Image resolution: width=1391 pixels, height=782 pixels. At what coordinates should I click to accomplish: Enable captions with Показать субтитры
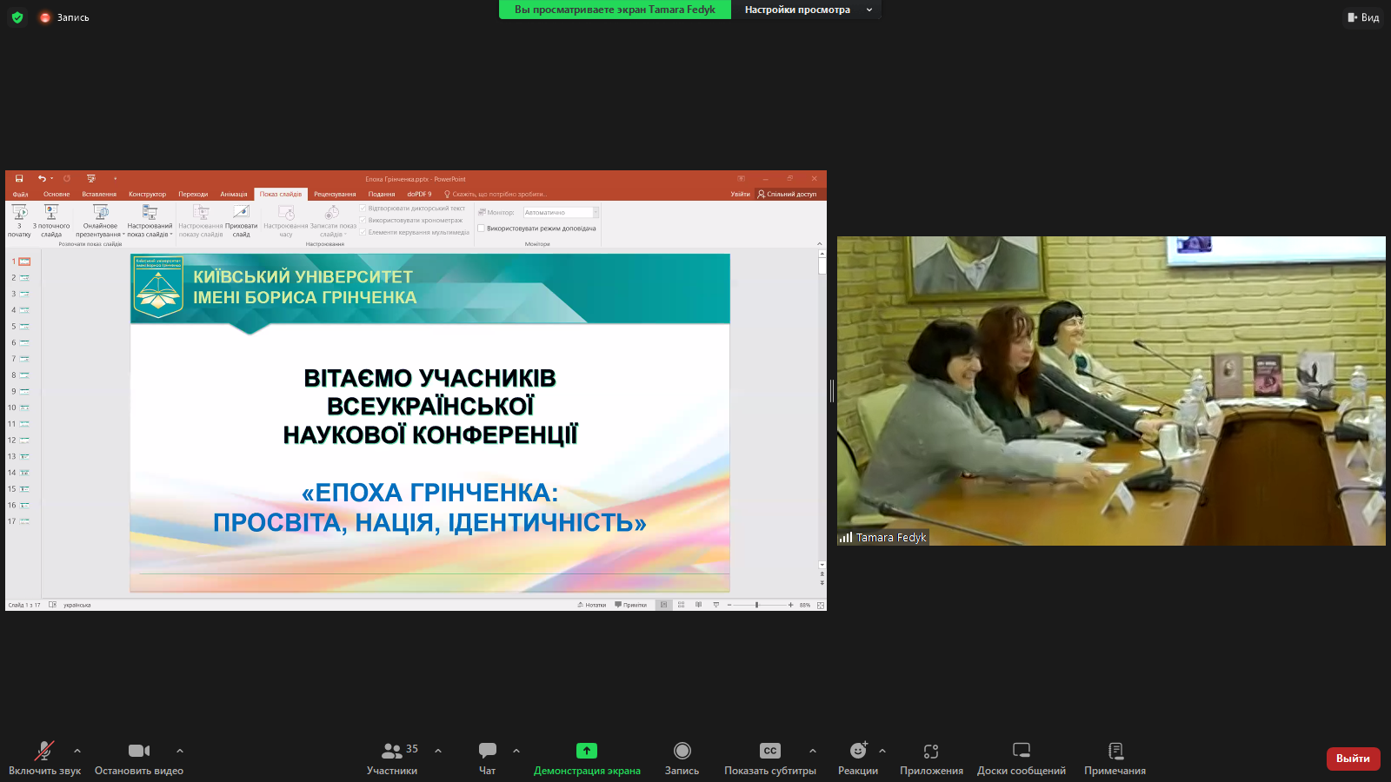(770, 758)
